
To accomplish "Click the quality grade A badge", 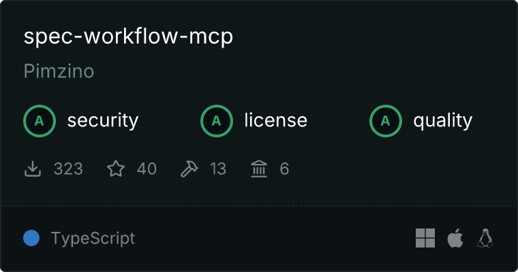I will 386,121.
